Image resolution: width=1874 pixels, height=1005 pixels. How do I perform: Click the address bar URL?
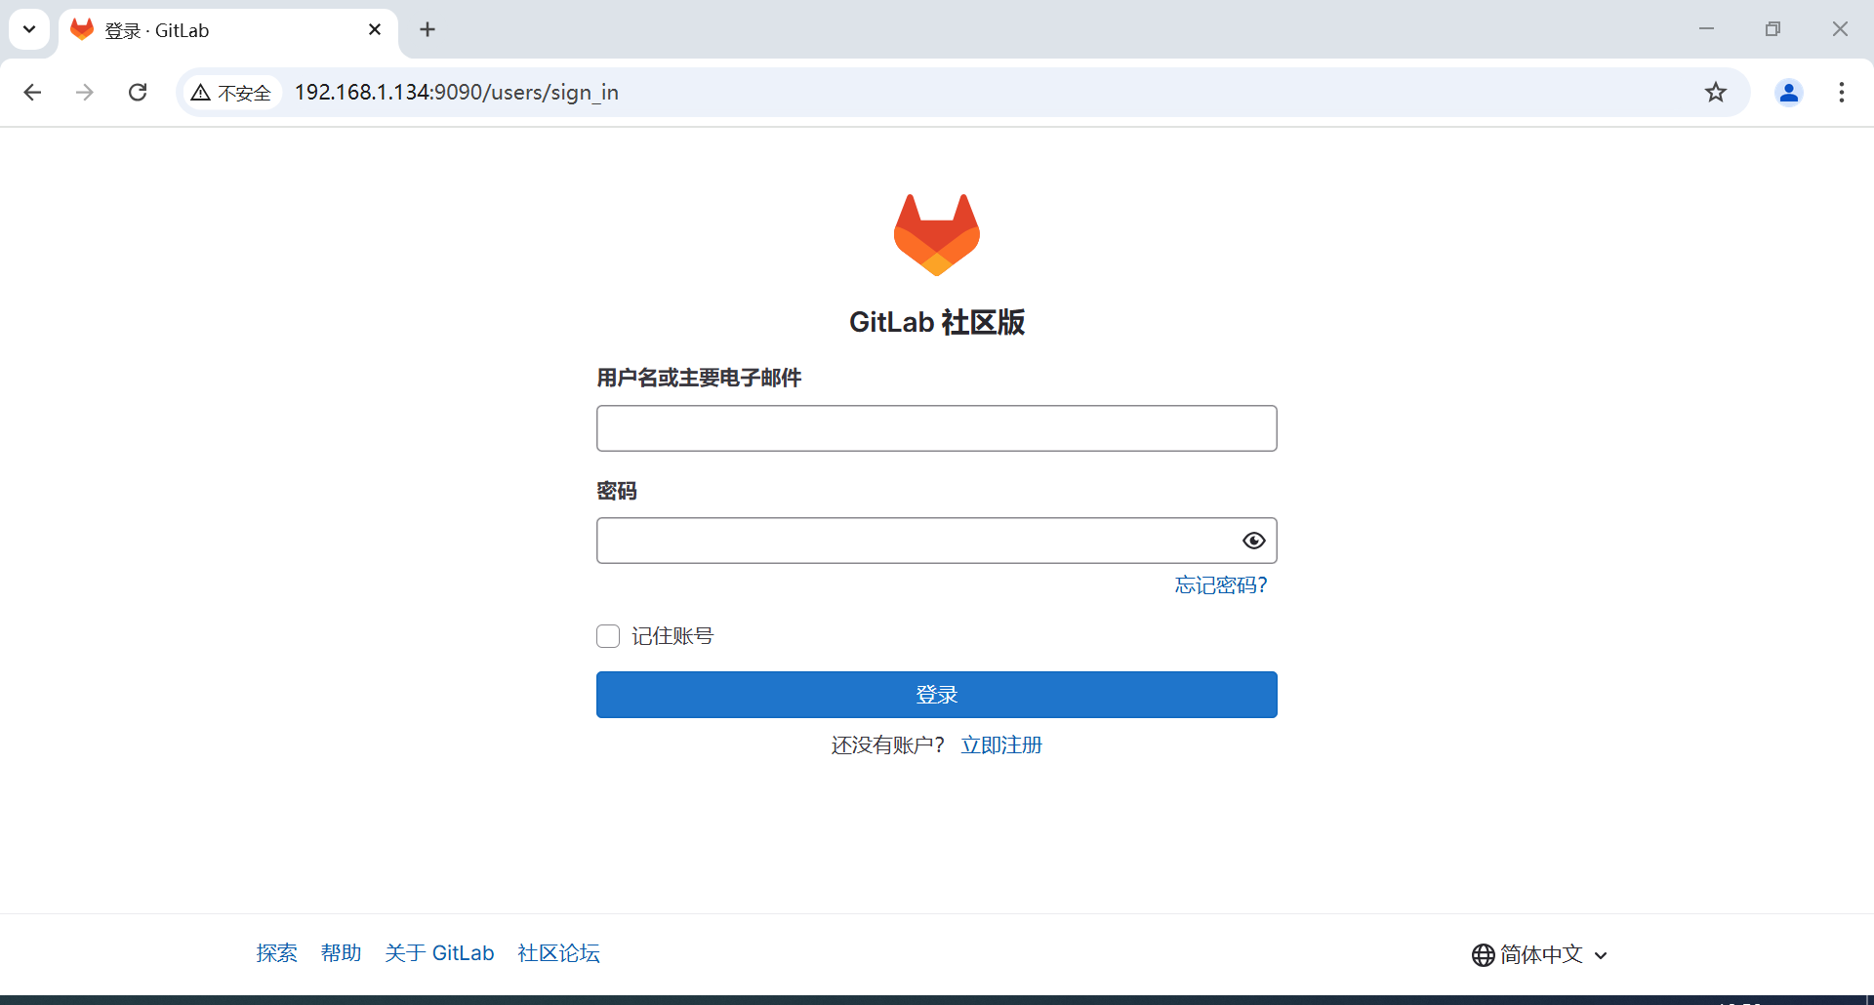click(457, 92)
